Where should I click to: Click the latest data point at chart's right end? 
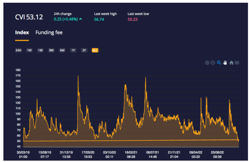(238, 140)
